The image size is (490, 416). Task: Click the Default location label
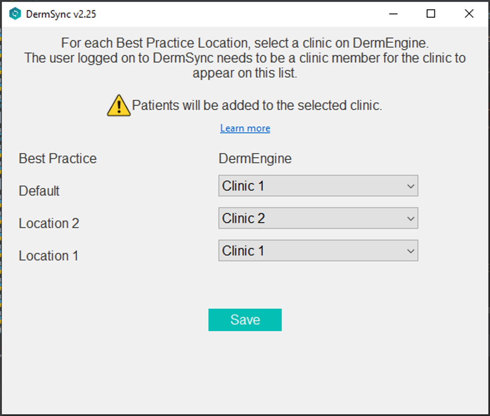pyautogui.click(x=39, y=191)
